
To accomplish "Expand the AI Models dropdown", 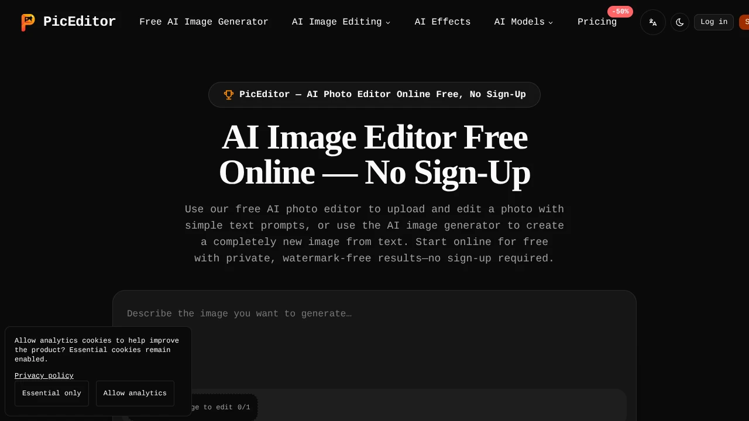I will [524, 22].
